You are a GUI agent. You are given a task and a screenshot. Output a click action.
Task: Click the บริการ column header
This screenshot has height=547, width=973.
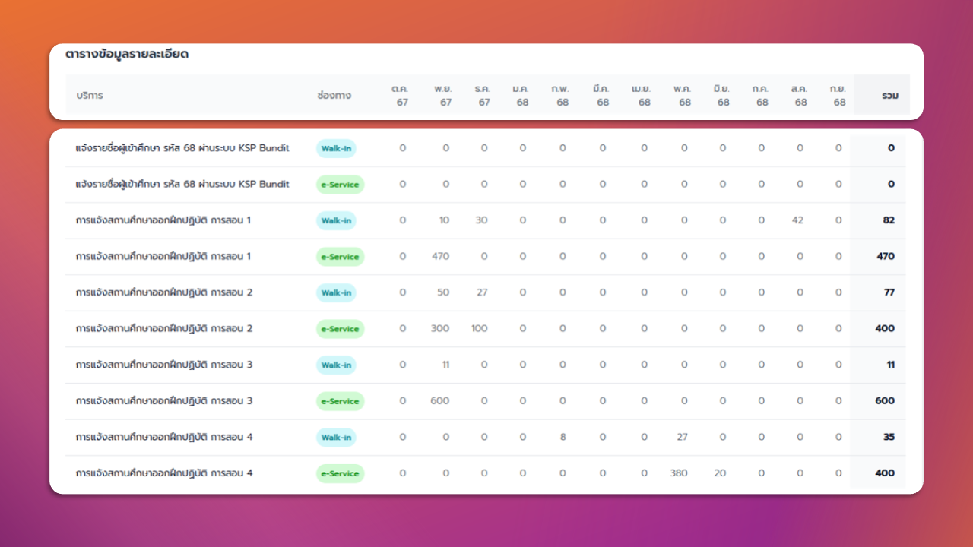pyautogui.click(x=90, y=96)
